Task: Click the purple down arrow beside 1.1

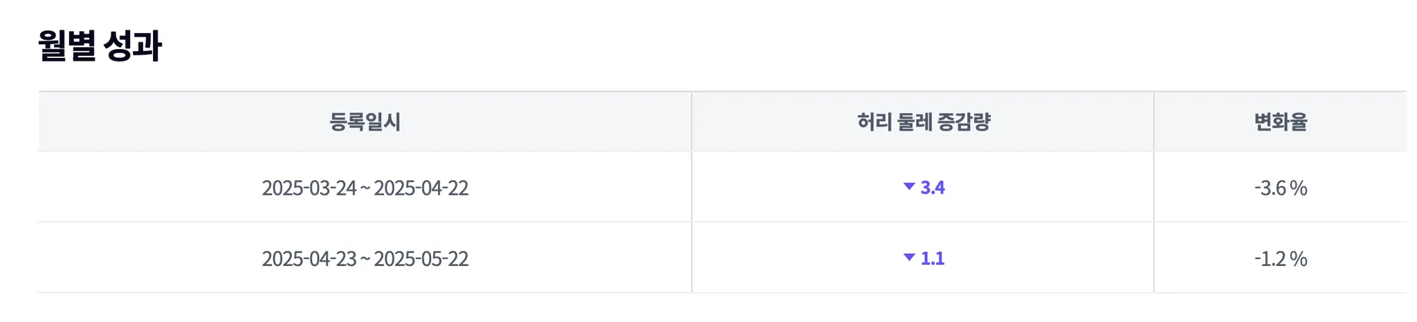Action: point(909,258)
